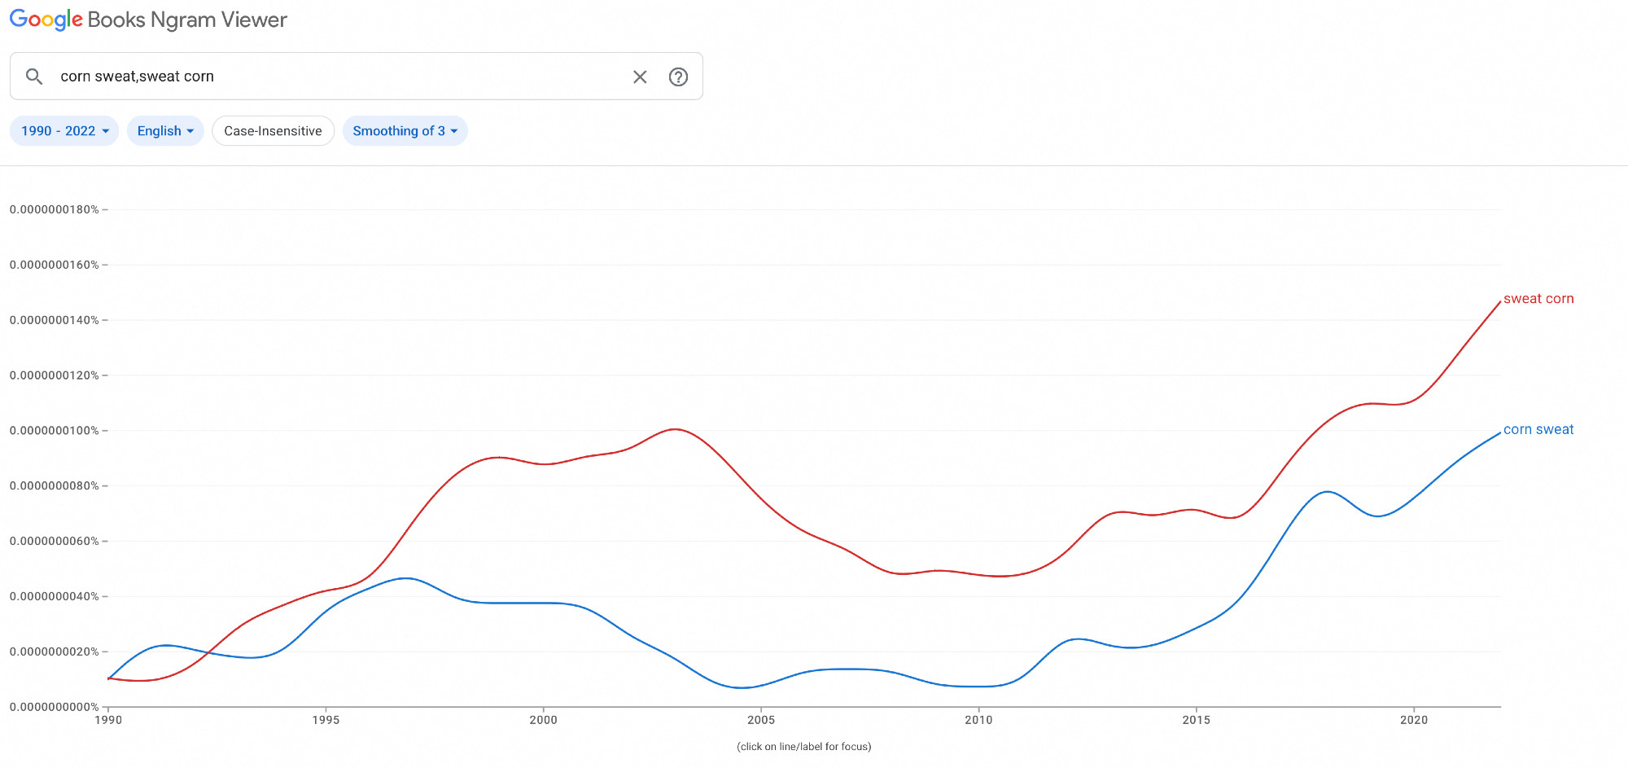Click the search magnifier icon
1628x768 pixels.
coord(33,77)
